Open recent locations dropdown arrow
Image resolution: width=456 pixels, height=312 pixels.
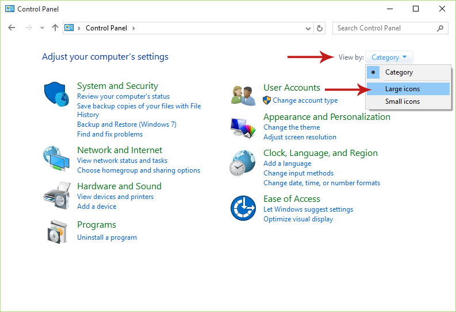tap(42, 28)
